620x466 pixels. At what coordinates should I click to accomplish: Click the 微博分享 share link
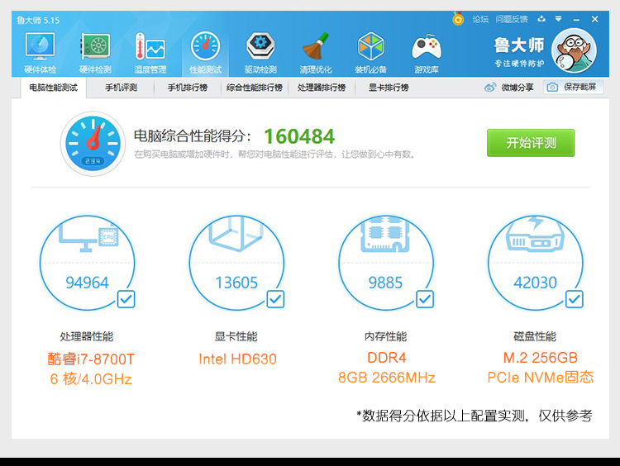[x=517, y=88]
